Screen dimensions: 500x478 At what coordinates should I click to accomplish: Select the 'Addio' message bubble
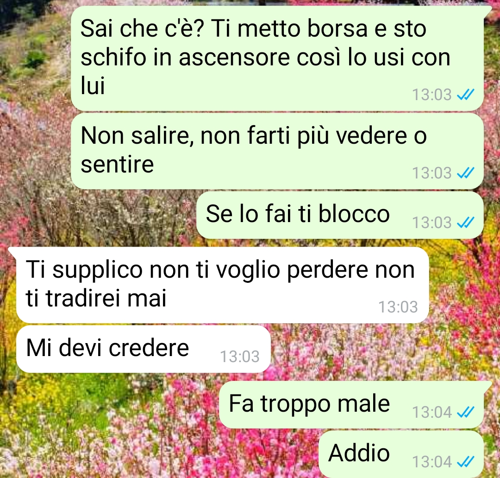[x=401, y=454]
